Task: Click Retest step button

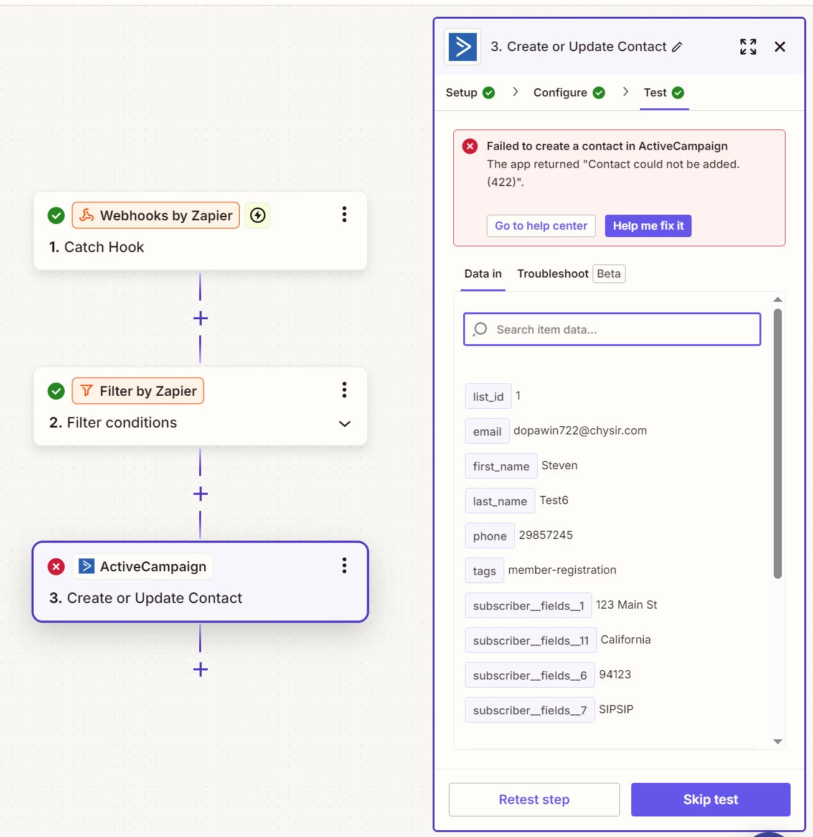Action: coord(534,800)
